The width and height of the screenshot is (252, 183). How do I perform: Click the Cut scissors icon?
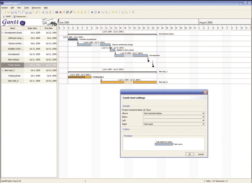tap(43, 12)
